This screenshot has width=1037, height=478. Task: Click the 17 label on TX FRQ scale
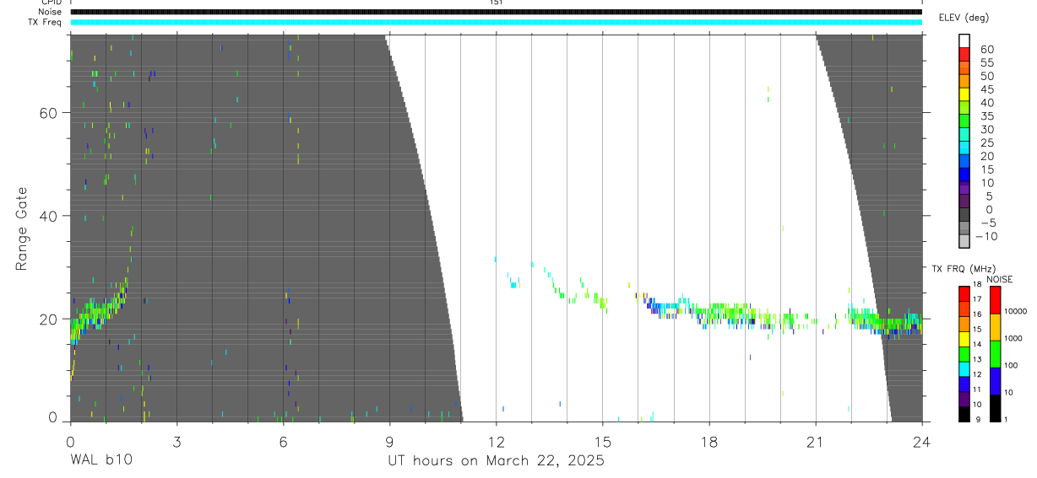[x=976, y=299]
